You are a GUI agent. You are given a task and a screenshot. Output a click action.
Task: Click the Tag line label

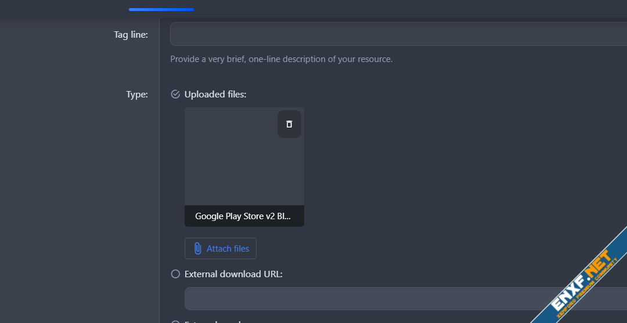pyautogui.click(x=131, y=35)
